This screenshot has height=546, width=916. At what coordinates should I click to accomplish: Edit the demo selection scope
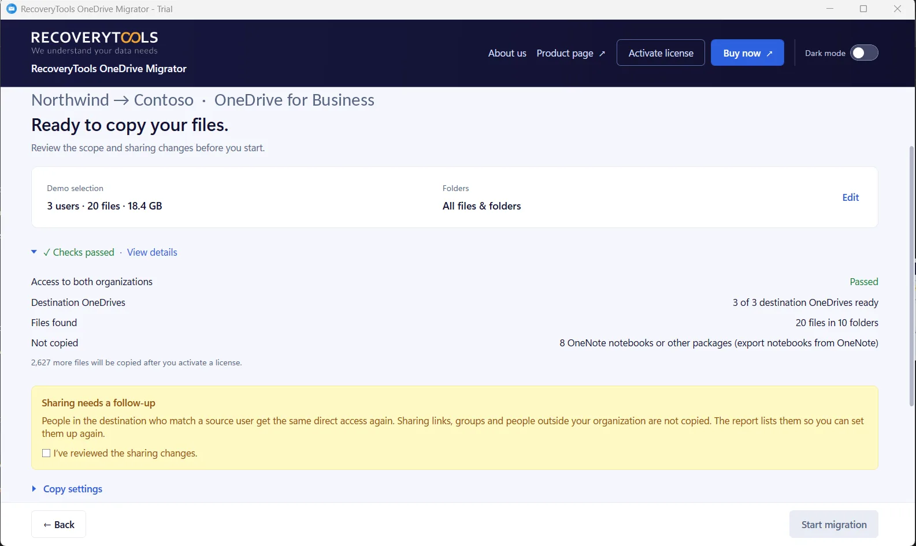coord(851,197)
